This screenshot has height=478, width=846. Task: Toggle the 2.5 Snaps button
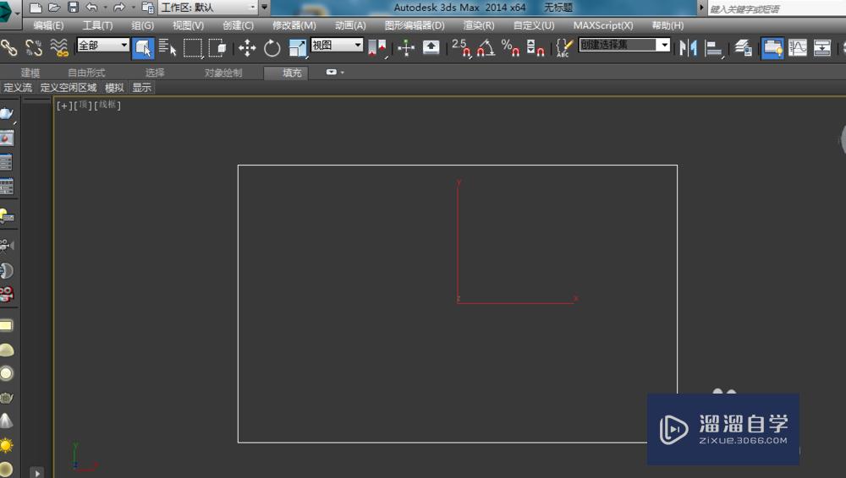[461, 48]
